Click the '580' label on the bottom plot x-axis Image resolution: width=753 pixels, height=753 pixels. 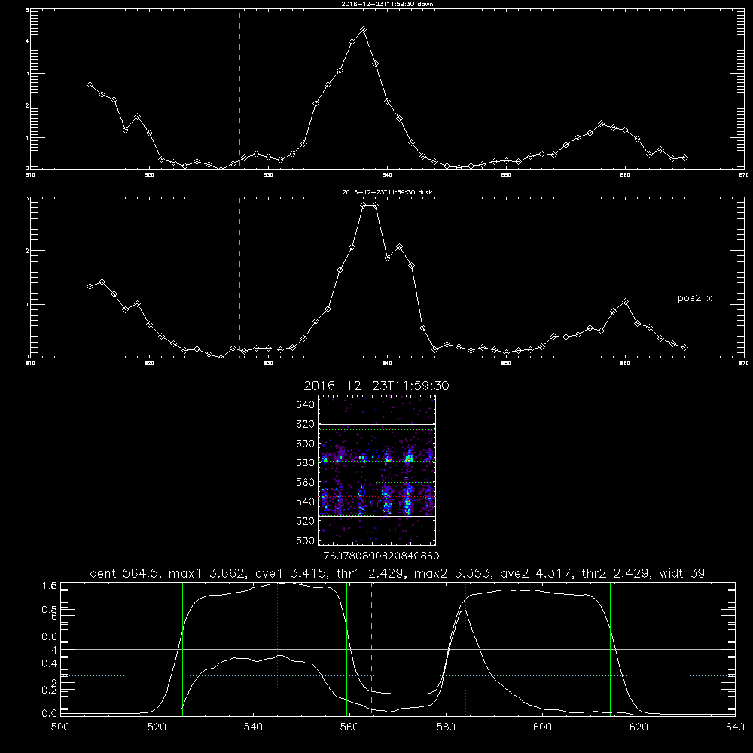pos(446,727)
